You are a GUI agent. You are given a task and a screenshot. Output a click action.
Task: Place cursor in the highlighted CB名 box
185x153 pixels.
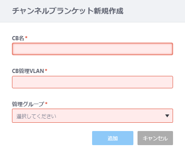(92, 49)
